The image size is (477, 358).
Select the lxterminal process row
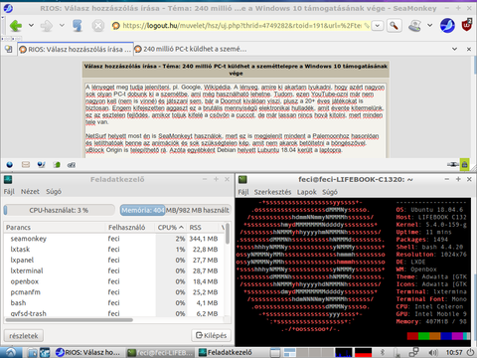tap(114, 270)
